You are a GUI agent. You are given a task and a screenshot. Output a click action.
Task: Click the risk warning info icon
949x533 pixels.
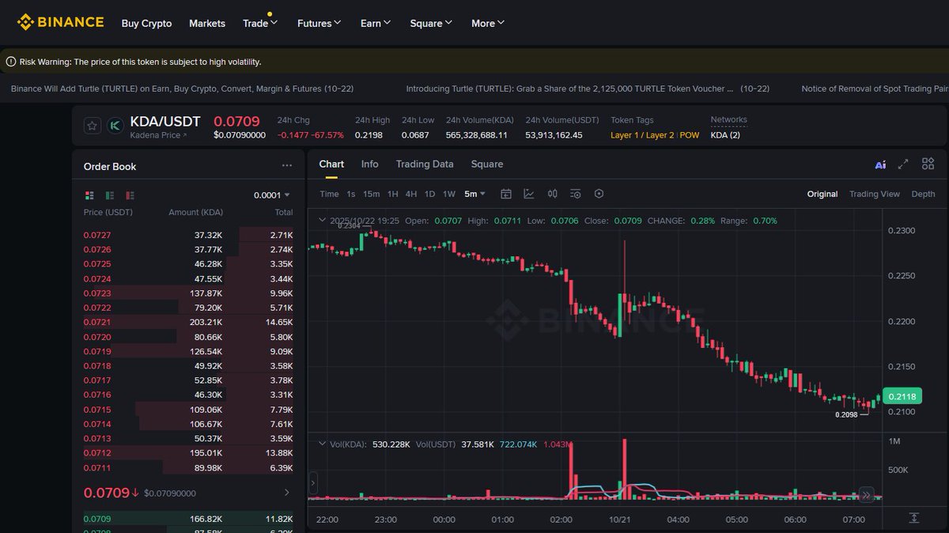point(11,62)
